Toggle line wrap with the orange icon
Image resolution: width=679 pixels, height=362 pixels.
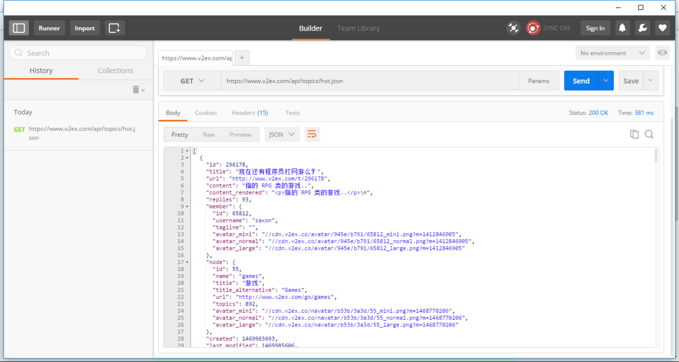(x=312, y=134)
